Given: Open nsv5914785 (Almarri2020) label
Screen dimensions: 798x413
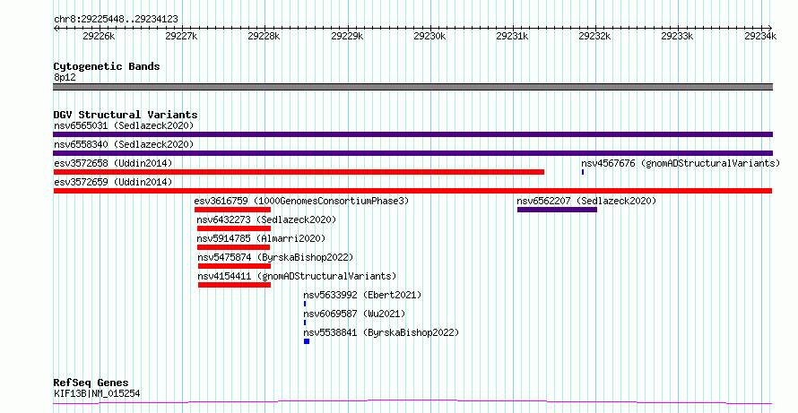Looking at the screenshot, I should point(261,238).
